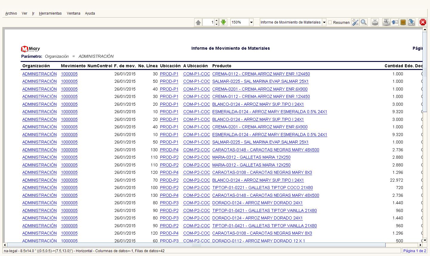430x256 pixels.
Task: Decrement the page number stepper down
Action: tap(216, 24)
